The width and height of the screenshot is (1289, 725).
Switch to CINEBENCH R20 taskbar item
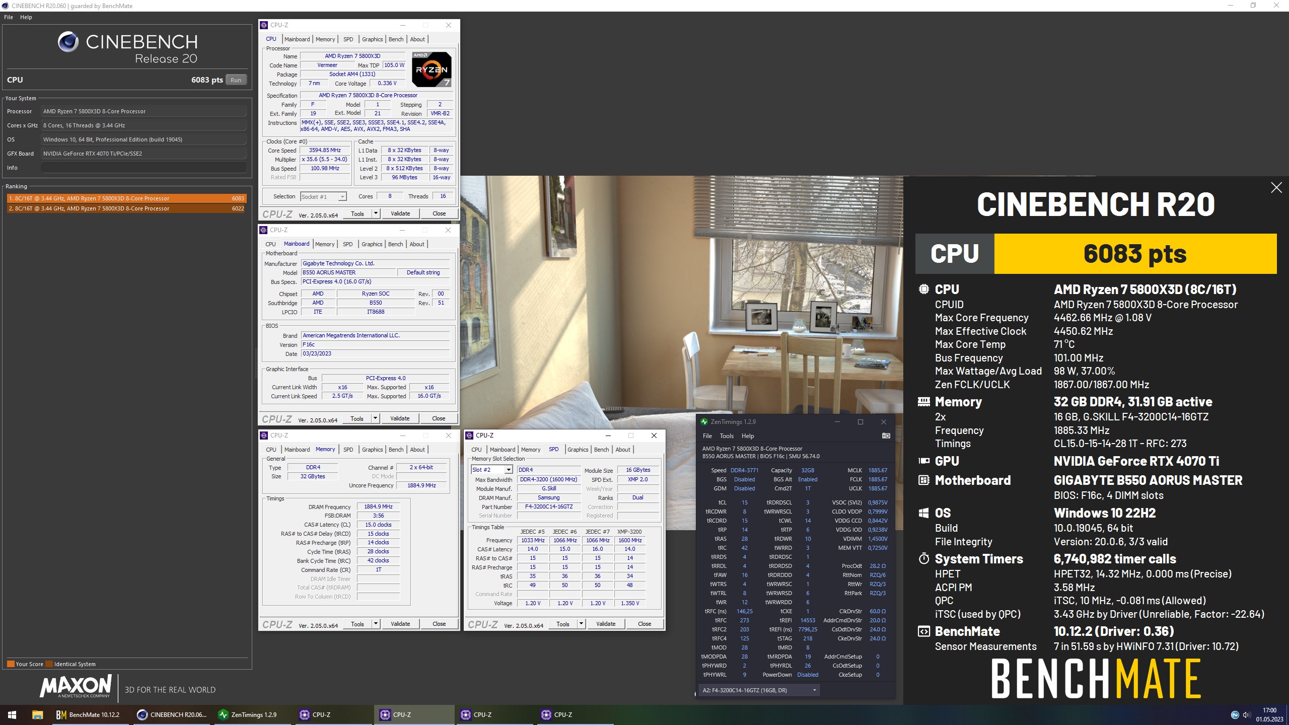tap(172, 714)
